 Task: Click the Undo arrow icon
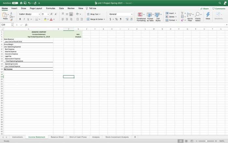pos(29,3)
